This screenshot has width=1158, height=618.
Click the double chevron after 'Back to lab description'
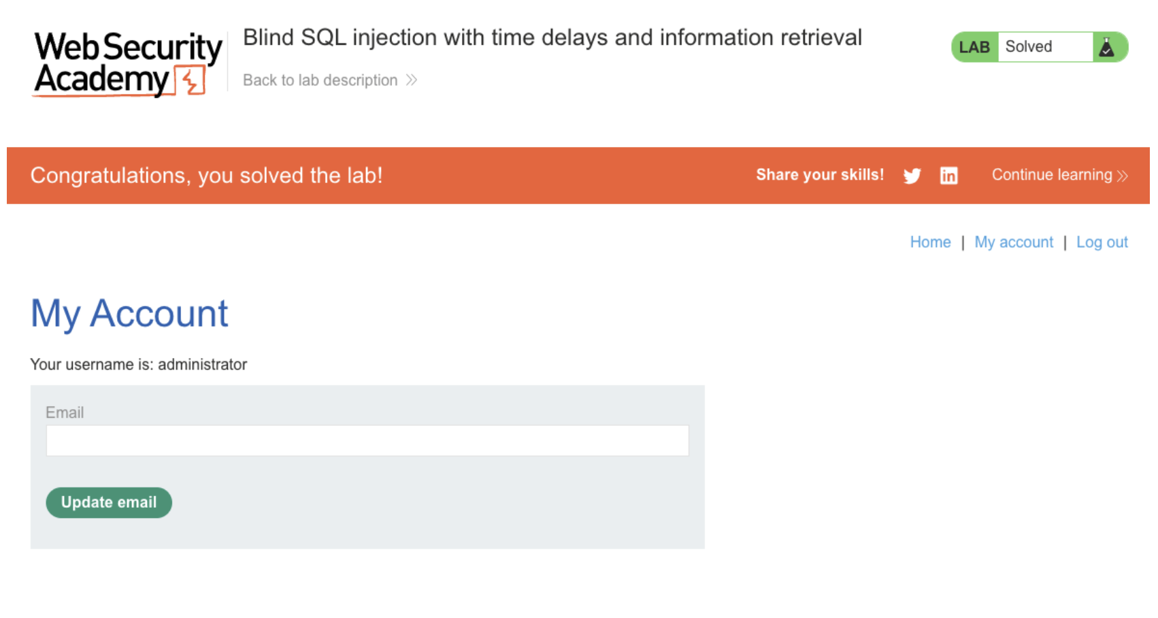coord(412,80)
